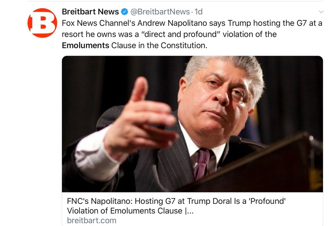The height and width of the screenshot is (226, 329).
Task: Expand the tweet options caret
Action: (321, 12)
